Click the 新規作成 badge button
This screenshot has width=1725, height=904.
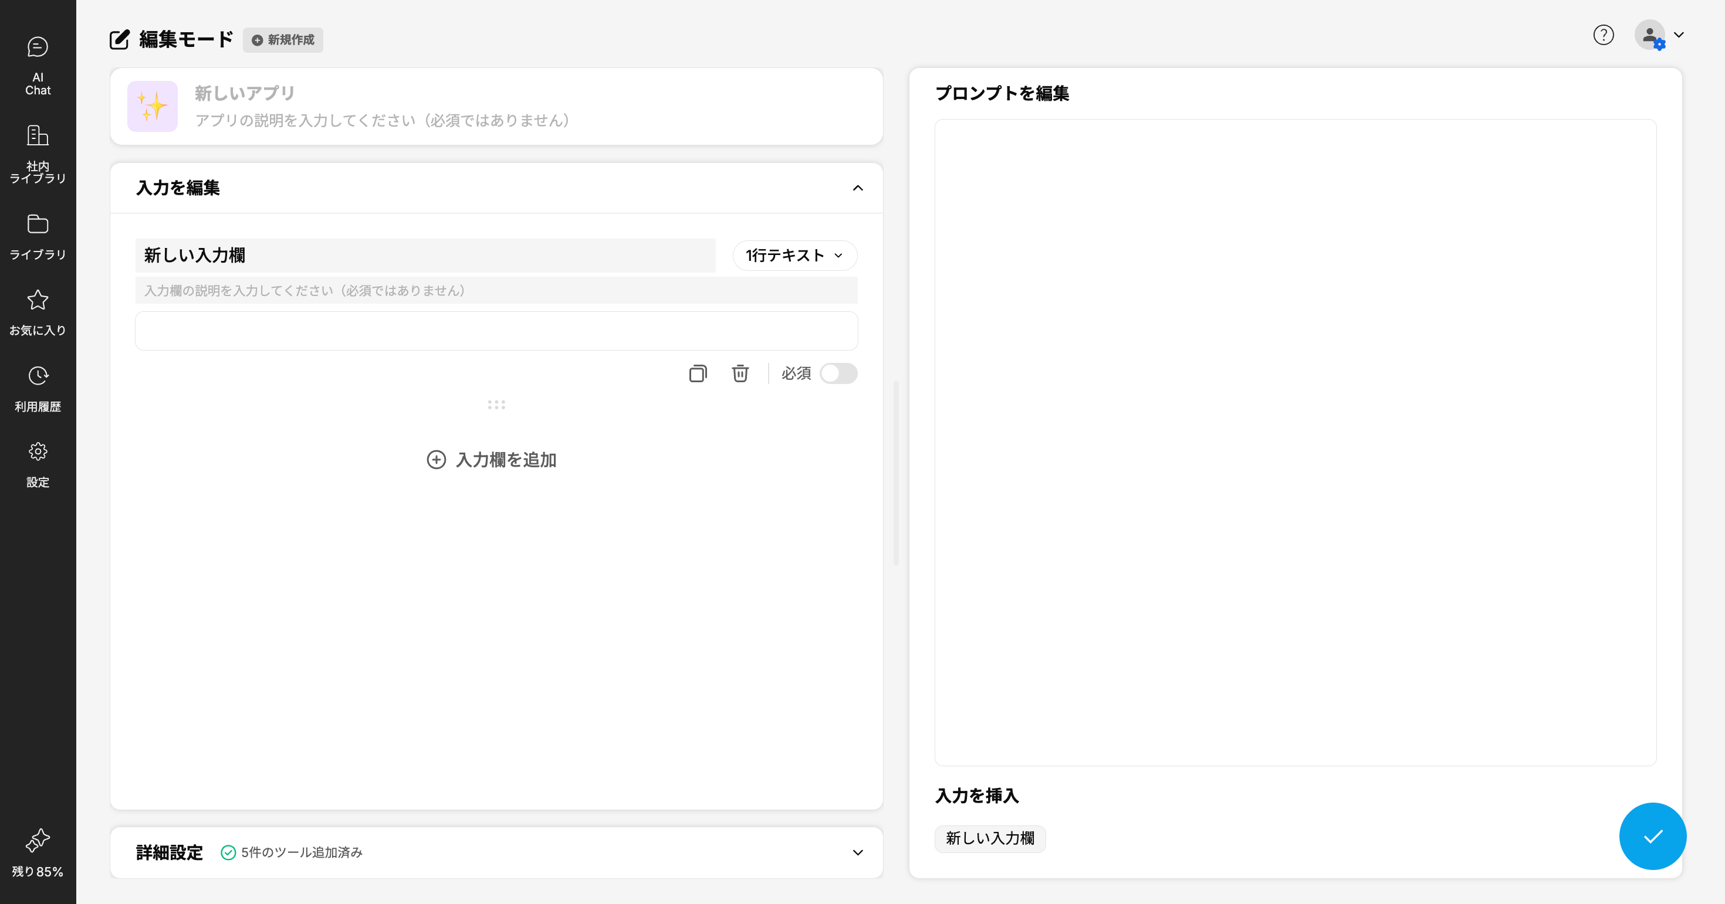(283, 40)
